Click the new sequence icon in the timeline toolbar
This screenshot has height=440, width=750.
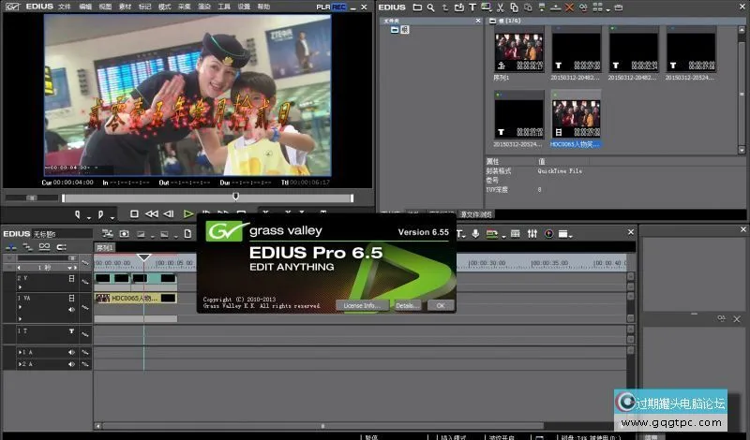108,234
